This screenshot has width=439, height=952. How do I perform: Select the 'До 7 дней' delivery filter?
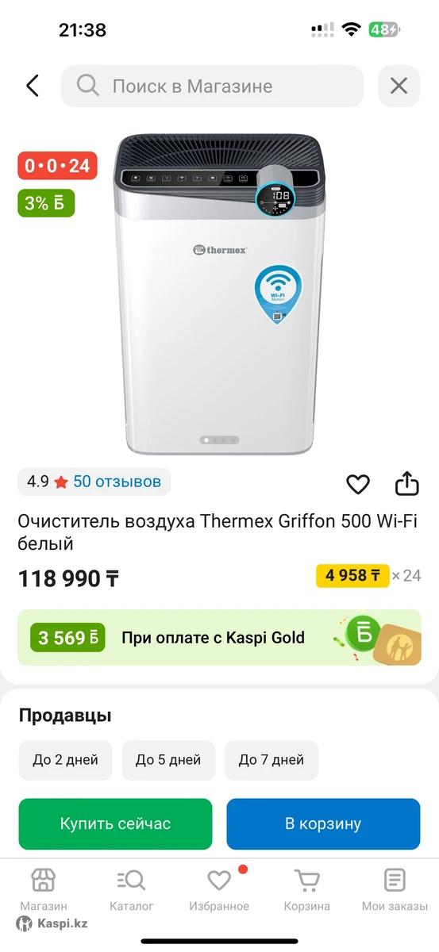[271, 760]
